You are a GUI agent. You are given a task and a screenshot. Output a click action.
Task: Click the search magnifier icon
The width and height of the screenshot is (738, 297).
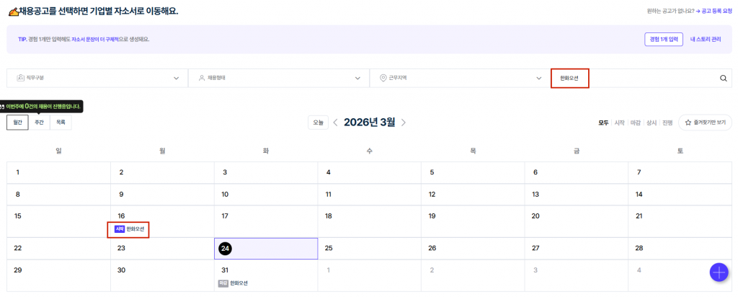pos(723,78)
